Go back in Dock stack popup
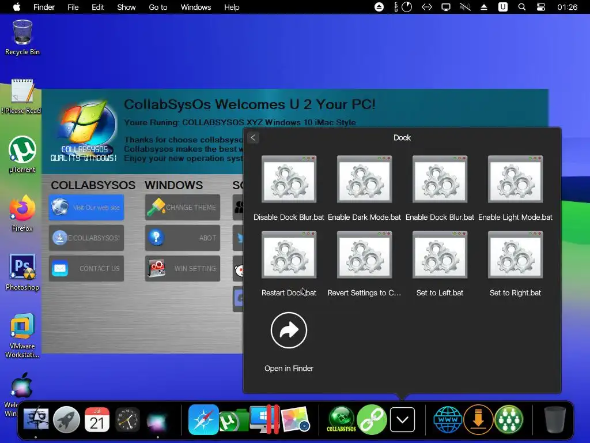The width and height of the screenshot is (590, 443). (x=253, y=138)
